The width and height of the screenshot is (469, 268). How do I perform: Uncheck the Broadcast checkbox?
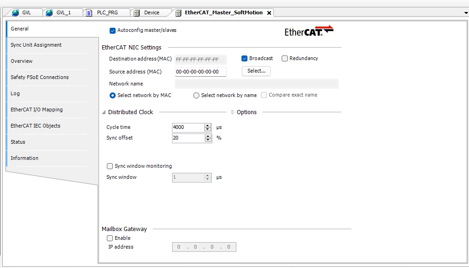tap(244, 59)
